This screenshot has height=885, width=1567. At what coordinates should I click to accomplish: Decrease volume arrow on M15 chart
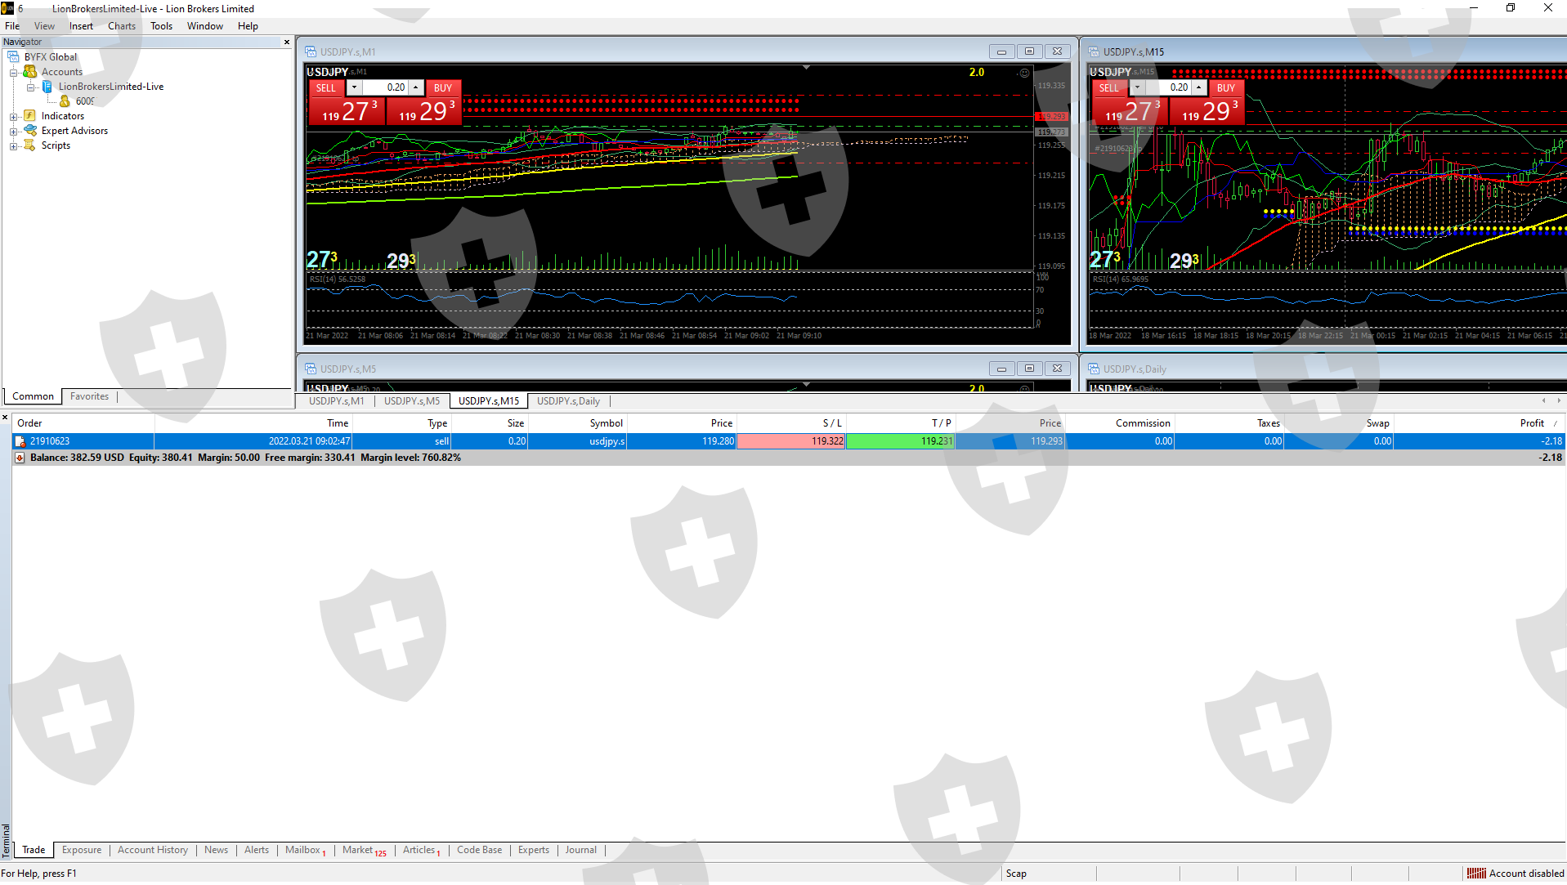click(x=1137, y=87)
